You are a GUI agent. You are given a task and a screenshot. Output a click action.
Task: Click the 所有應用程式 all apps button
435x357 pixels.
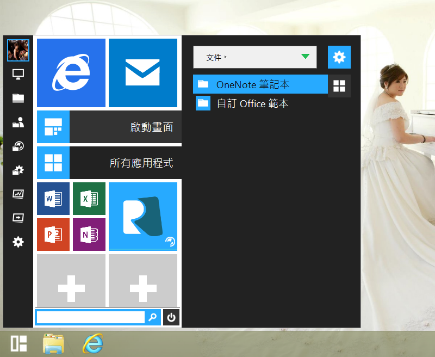[x=109, y=163]
